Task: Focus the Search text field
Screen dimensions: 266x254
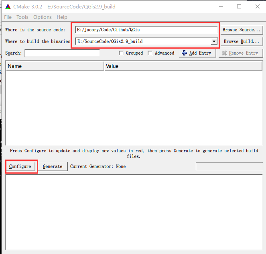Action: click(62, 53)
